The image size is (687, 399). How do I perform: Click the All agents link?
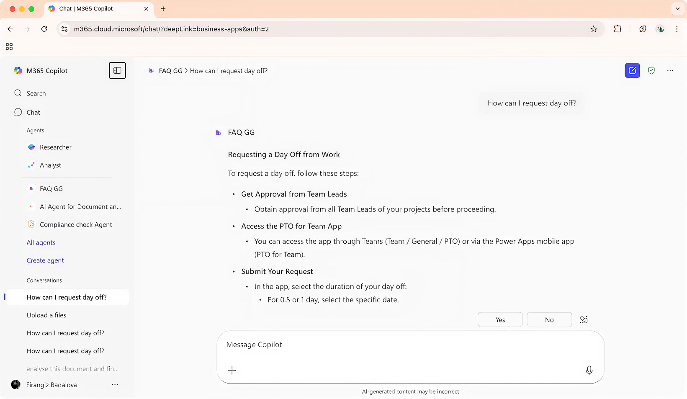coord(41,243)
